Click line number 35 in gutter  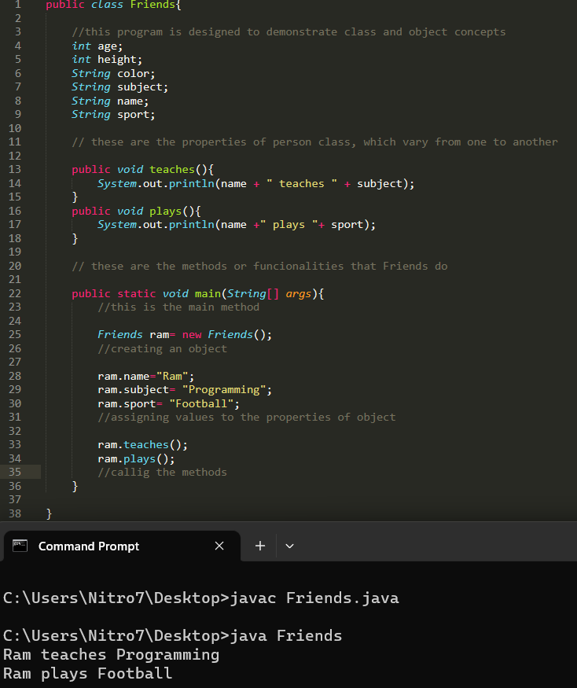click(x=15, y=472)
